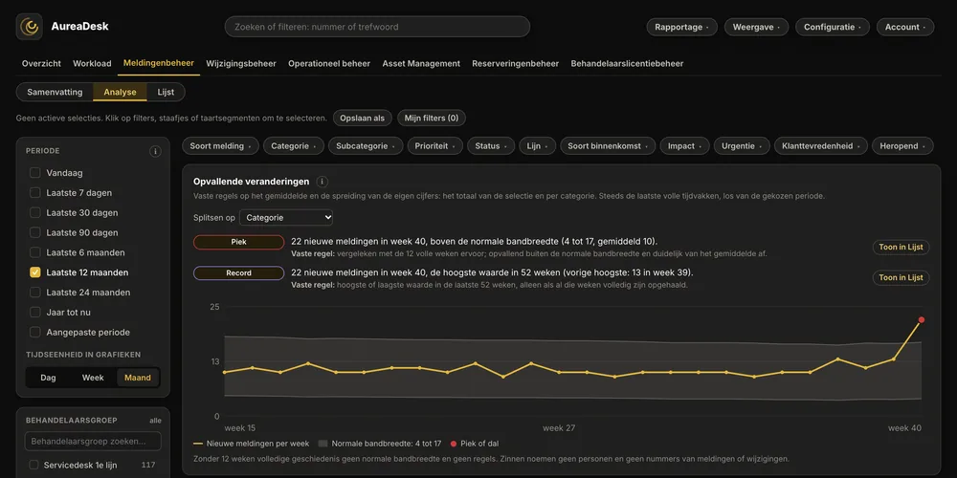The width and height of the screenshot is (957, 478).
Task: Switch to the Lijst sub-tab
Action: pos(166,92)
